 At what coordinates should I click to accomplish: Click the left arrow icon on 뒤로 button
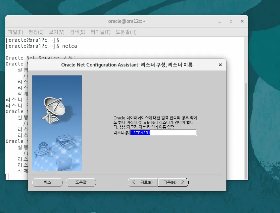coord(133,182)
